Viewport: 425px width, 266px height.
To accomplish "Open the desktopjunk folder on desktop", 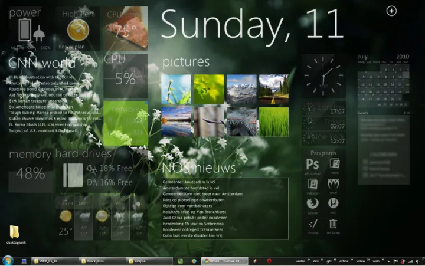I will click(x=15, y=232).
